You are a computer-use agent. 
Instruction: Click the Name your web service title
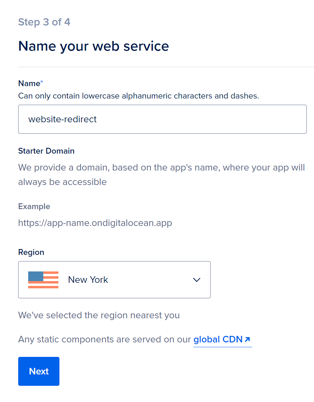click(93, 46)
